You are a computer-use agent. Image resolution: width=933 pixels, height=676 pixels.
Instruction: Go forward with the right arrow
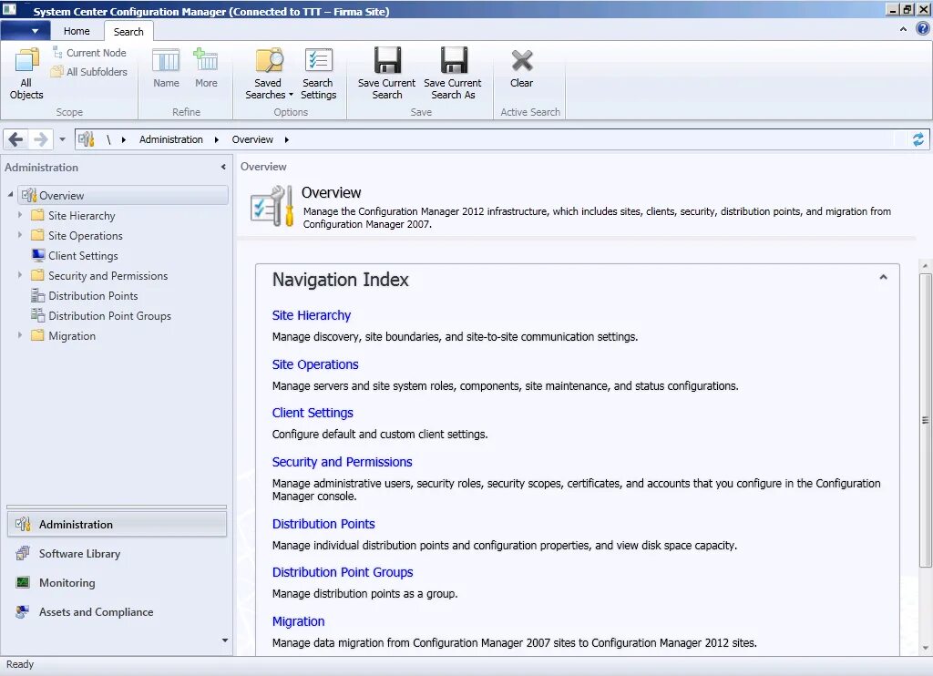click(x=40, y=139)
